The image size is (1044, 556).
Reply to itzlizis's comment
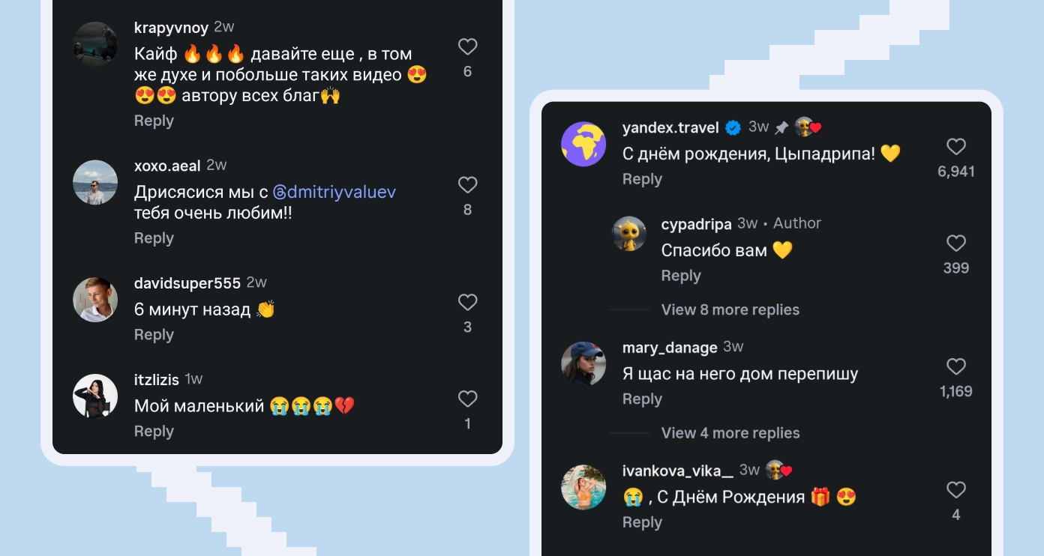(x=154, y=431)
